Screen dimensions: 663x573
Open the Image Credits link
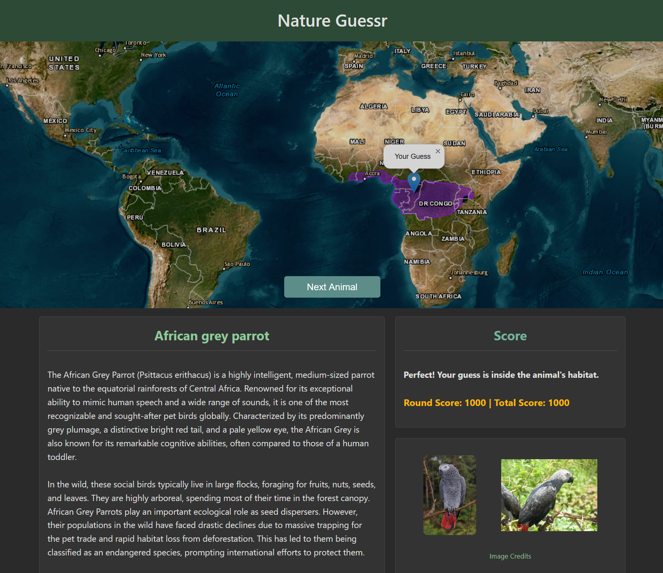click(510, 556)
